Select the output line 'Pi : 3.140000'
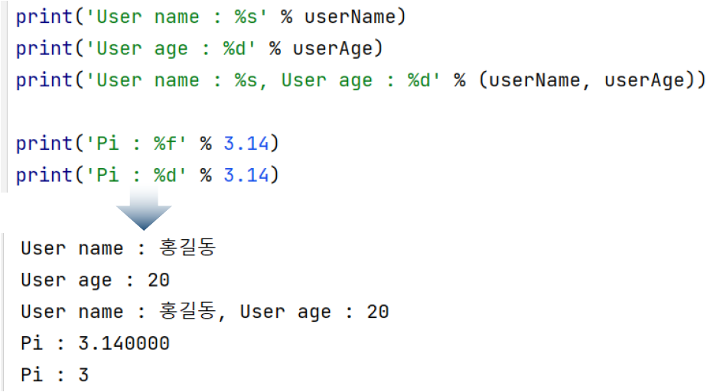The image size is (713, 392). point(95,343)
